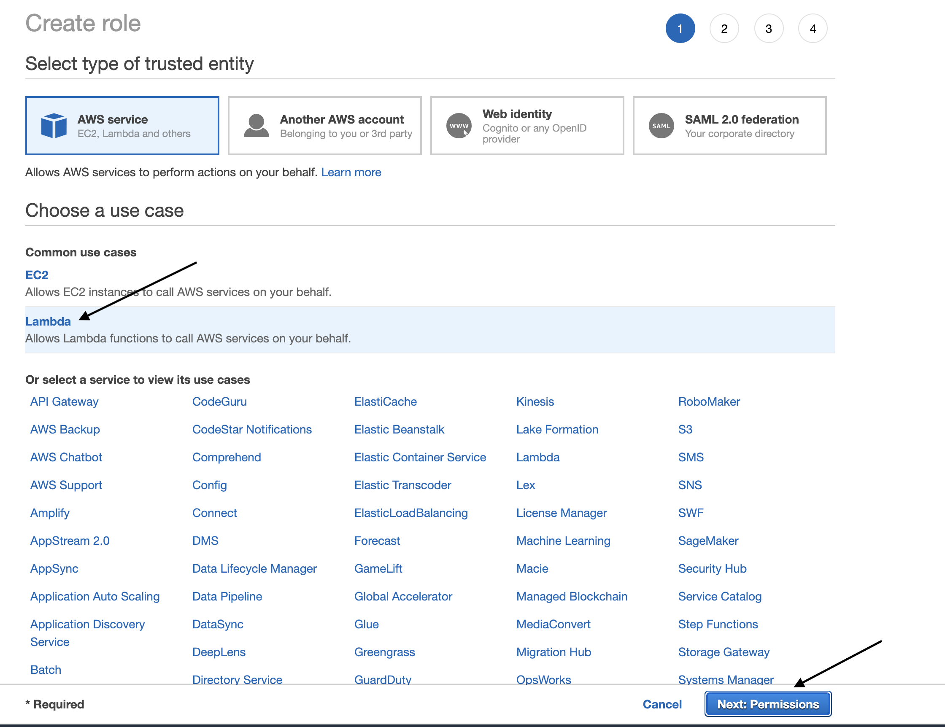Select AppSync service
This screenshot has width=945, height=727.
click(x=54, y=568)
